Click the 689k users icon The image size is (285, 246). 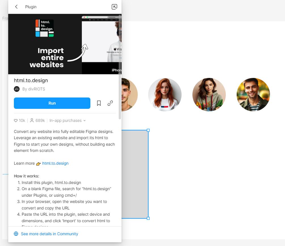point(32,120)
